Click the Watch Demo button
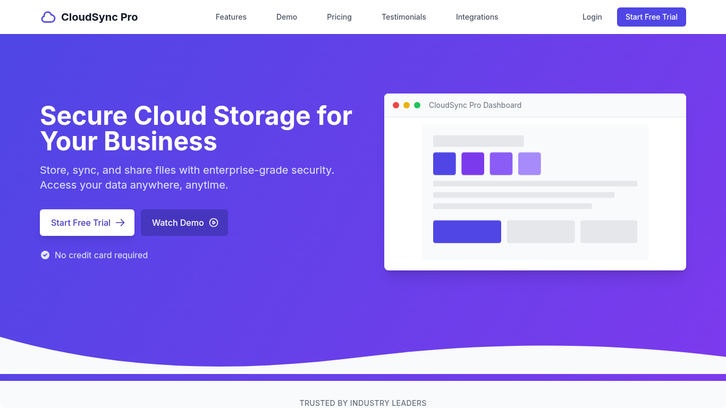Viewport: 726px width, 408px height. (x=184, y=223)
